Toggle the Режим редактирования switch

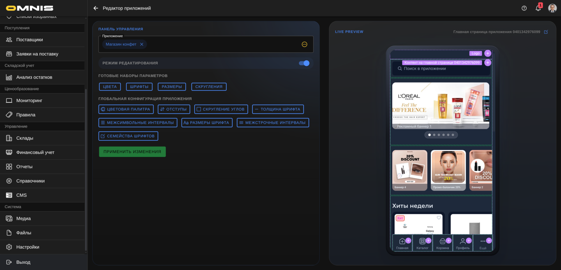coord(304,63)
